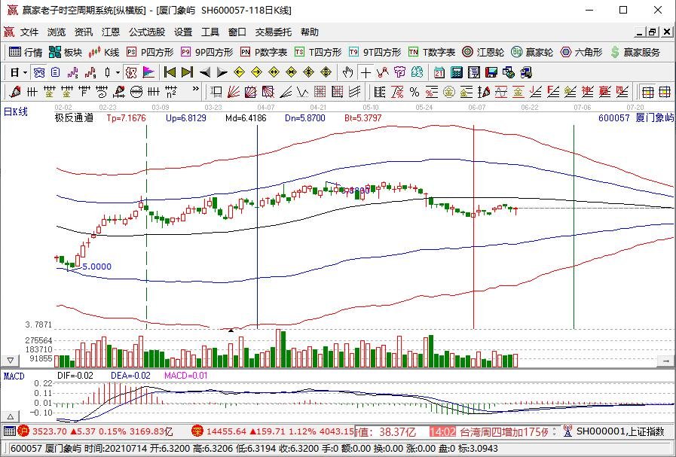
Task: Click the antenna signal icon in status bar
Action: click(x=567, y=431)
